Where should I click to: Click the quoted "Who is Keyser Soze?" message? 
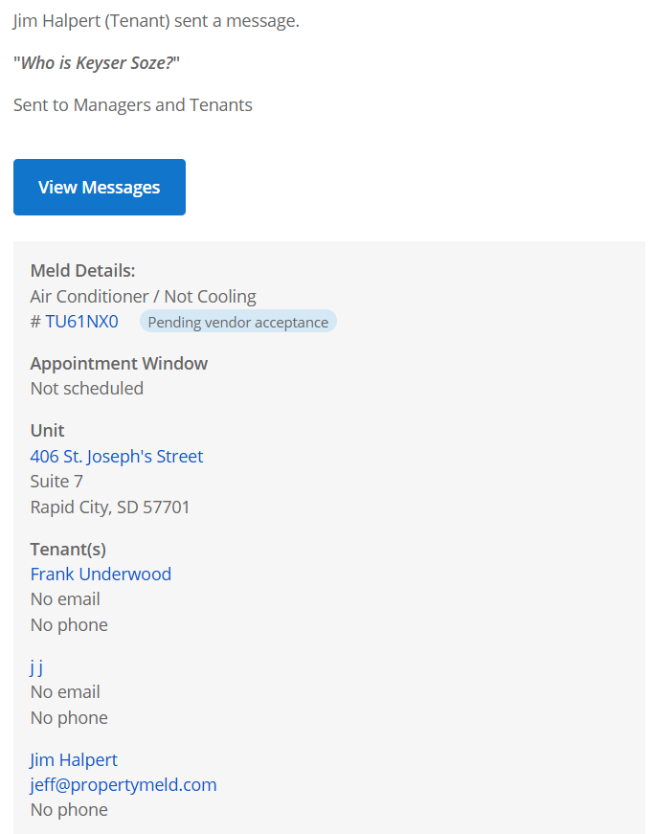(97, 63)
